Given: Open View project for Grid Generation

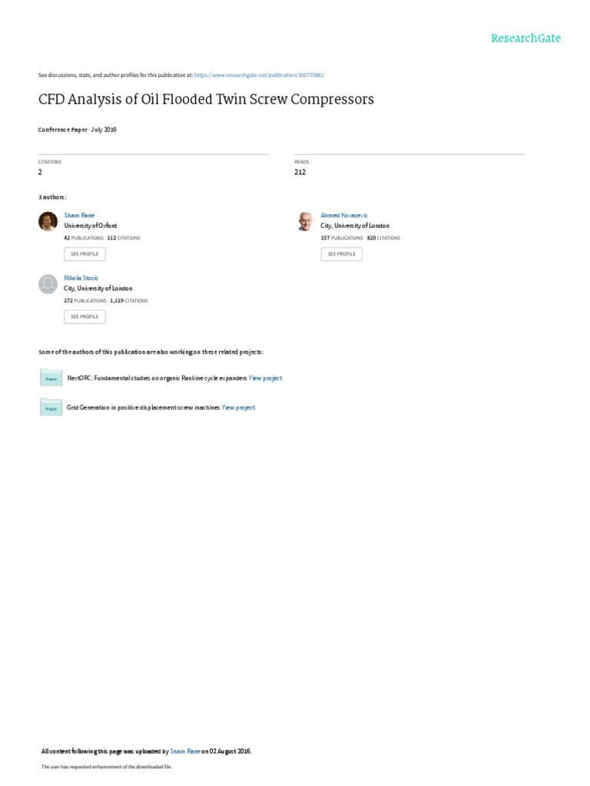Looking at the screenshot, I should pos(238,408).
